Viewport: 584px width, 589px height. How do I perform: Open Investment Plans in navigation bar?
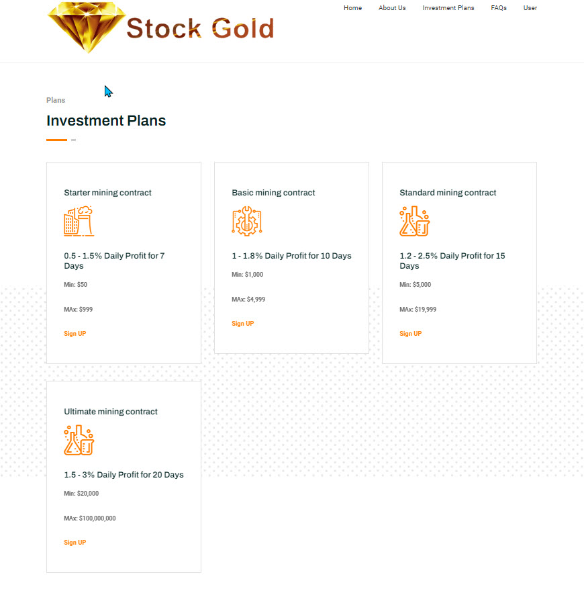tap(448, 8)
